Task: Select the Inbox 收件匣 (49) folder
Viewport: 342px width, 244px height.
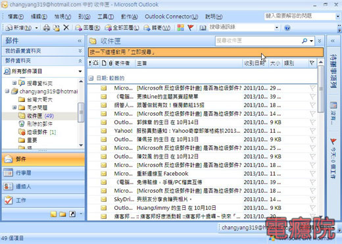Action: pyautogui.click(x=40, y=116)
